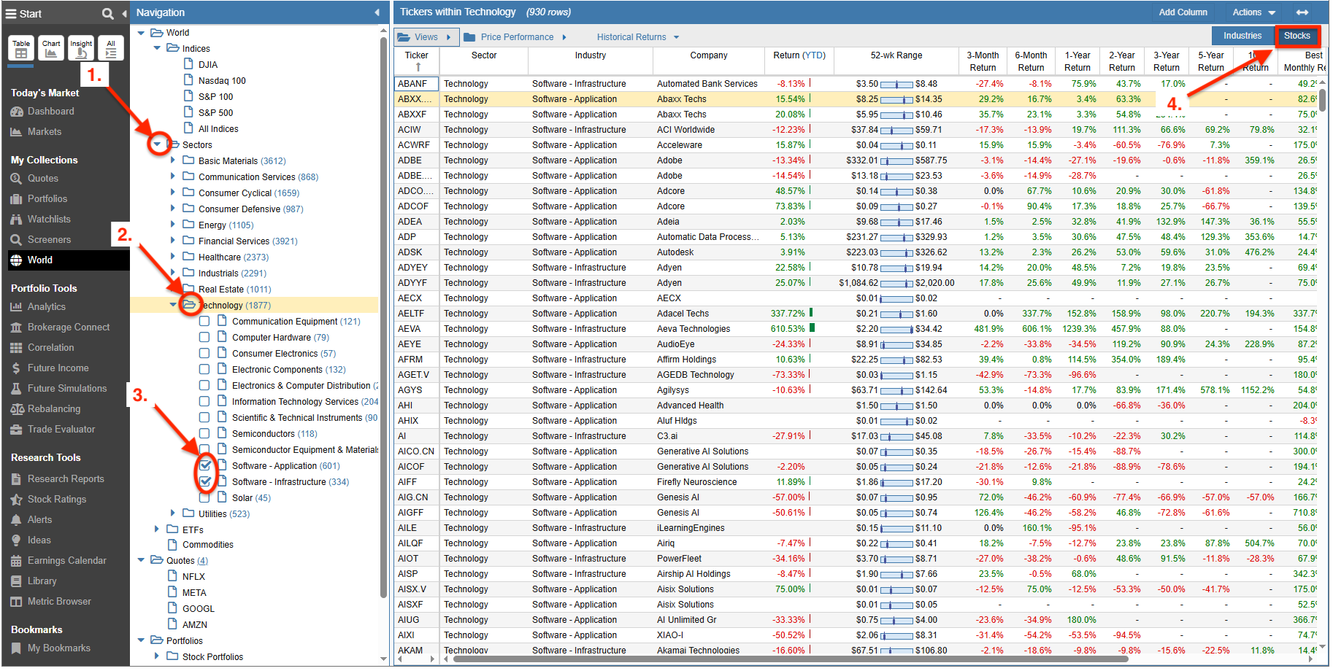Image resolution: width=1333 pixels, height=671 pixels.
Task: Click the expand-width arrows icon
Action: [1302, 12]
